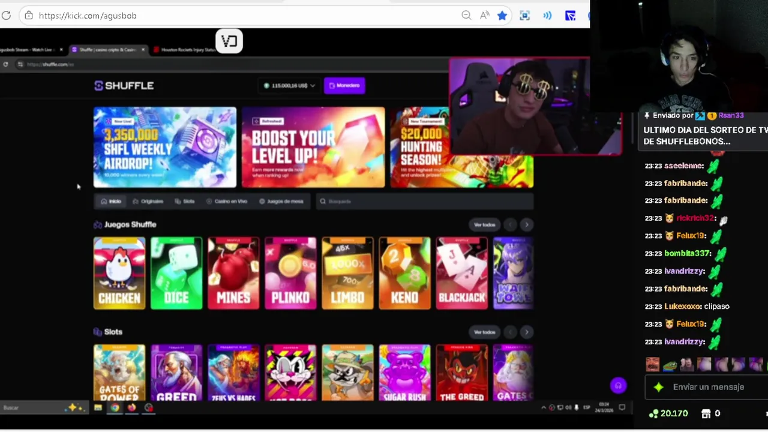
Task: Click the blue sound waves extension icon
Action: pyautogui.click(x=547, y=16)
